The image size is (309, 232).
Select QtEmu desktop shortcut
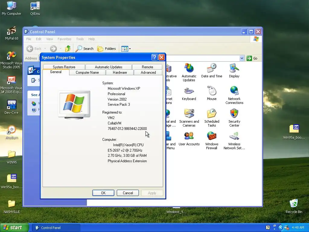click(x=35, y=8)
